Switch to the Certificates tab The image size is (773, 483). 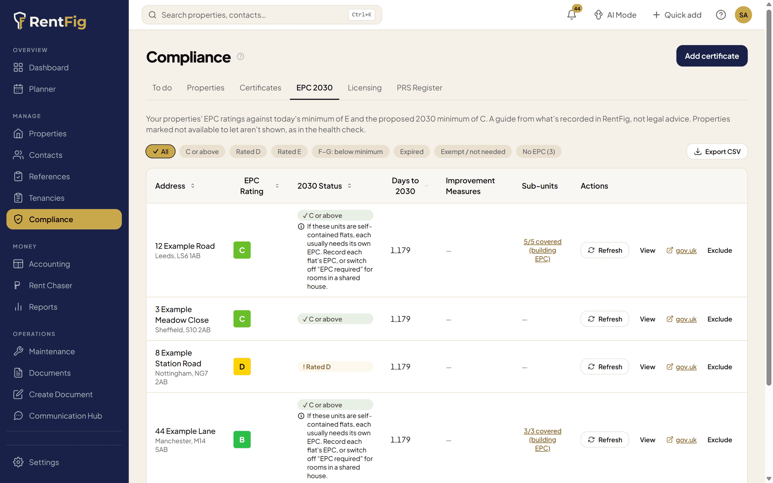point(260,88)
